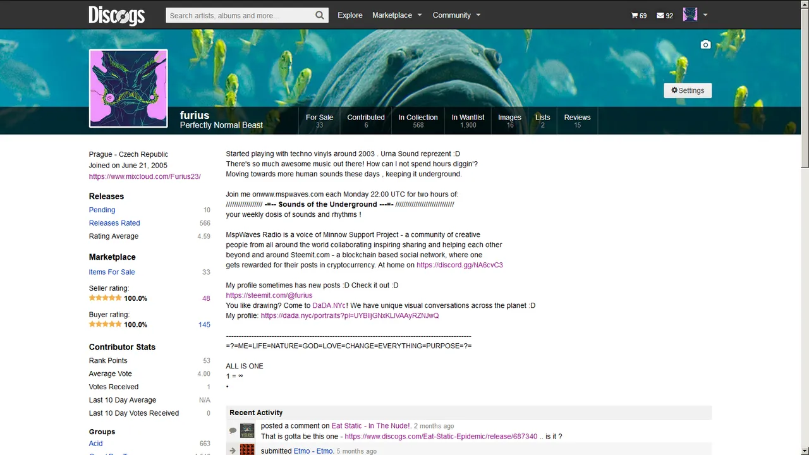Click buyer rating count 145

(204, 324)
